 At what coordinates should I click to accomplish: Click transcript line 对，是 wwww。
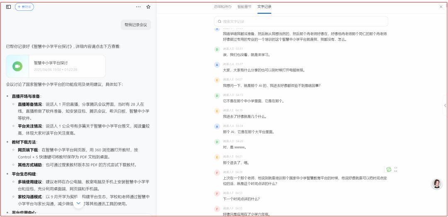234,147
